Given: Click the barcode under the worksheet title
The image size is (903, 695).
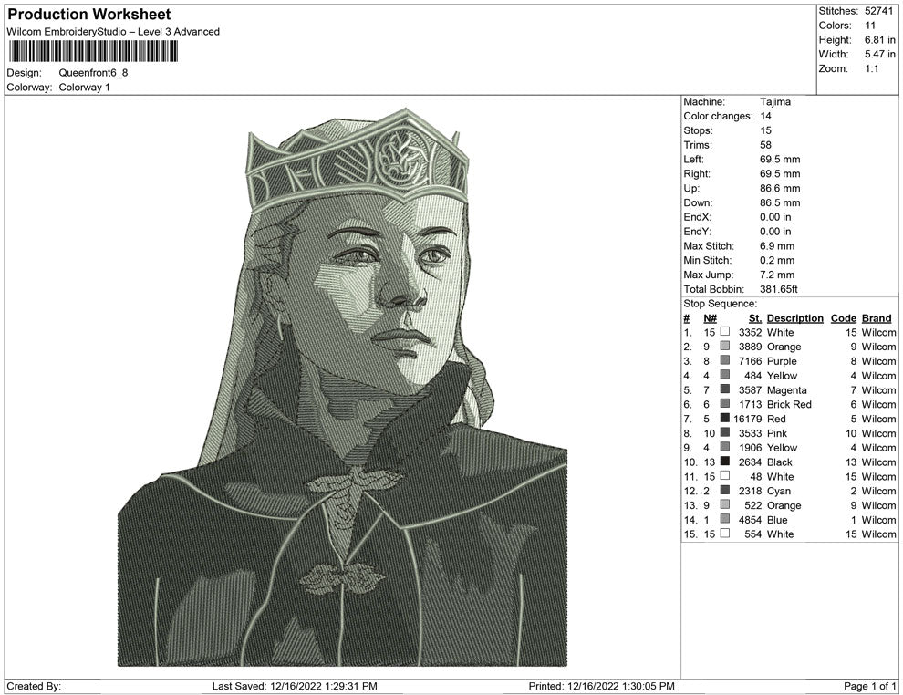Looking at the screenshot, I should coord(92,51).
